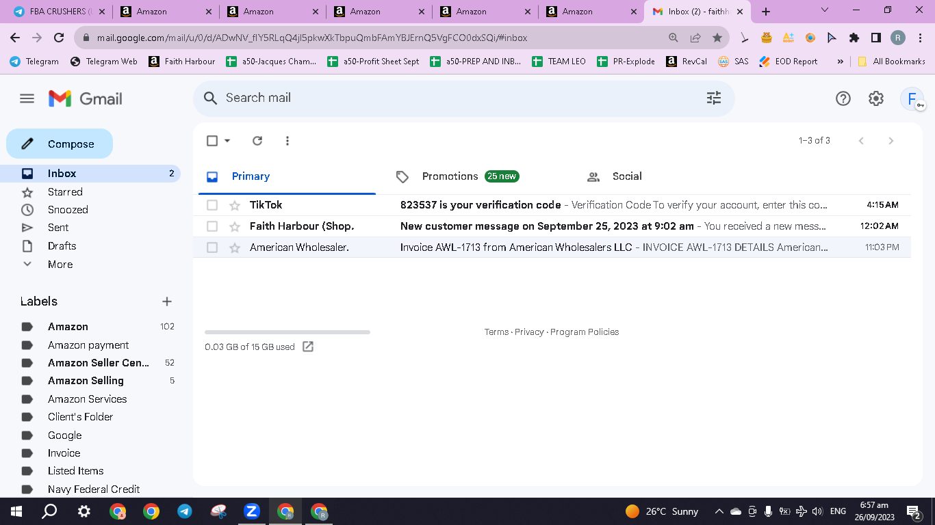Bookmark this page with the star icon
This screenshot has height=525, width=935.
click(x=717, y=38)
